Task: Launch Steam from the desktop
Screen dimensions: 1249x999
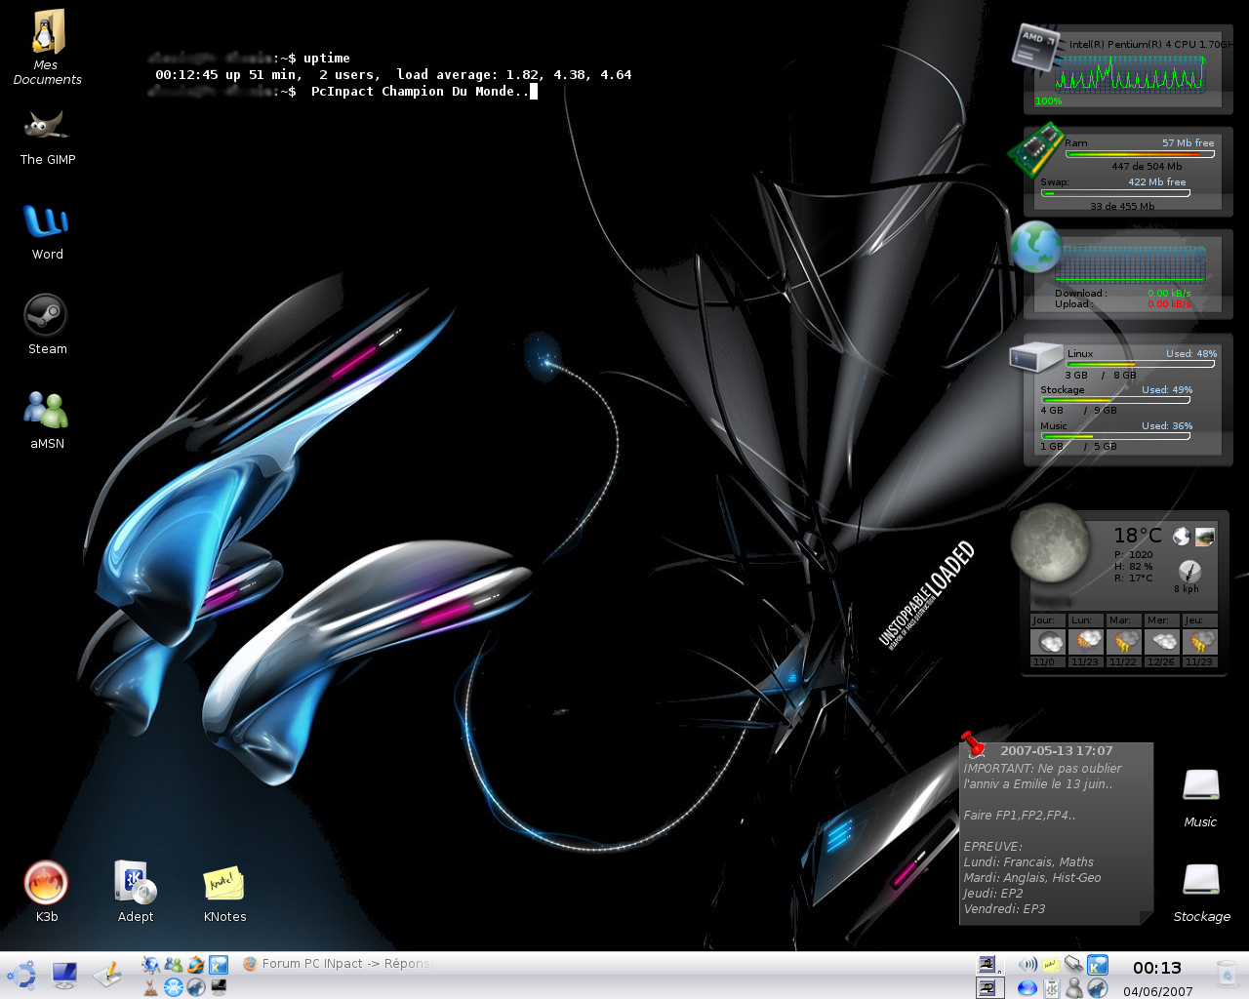Action: [x=46, y=315]
